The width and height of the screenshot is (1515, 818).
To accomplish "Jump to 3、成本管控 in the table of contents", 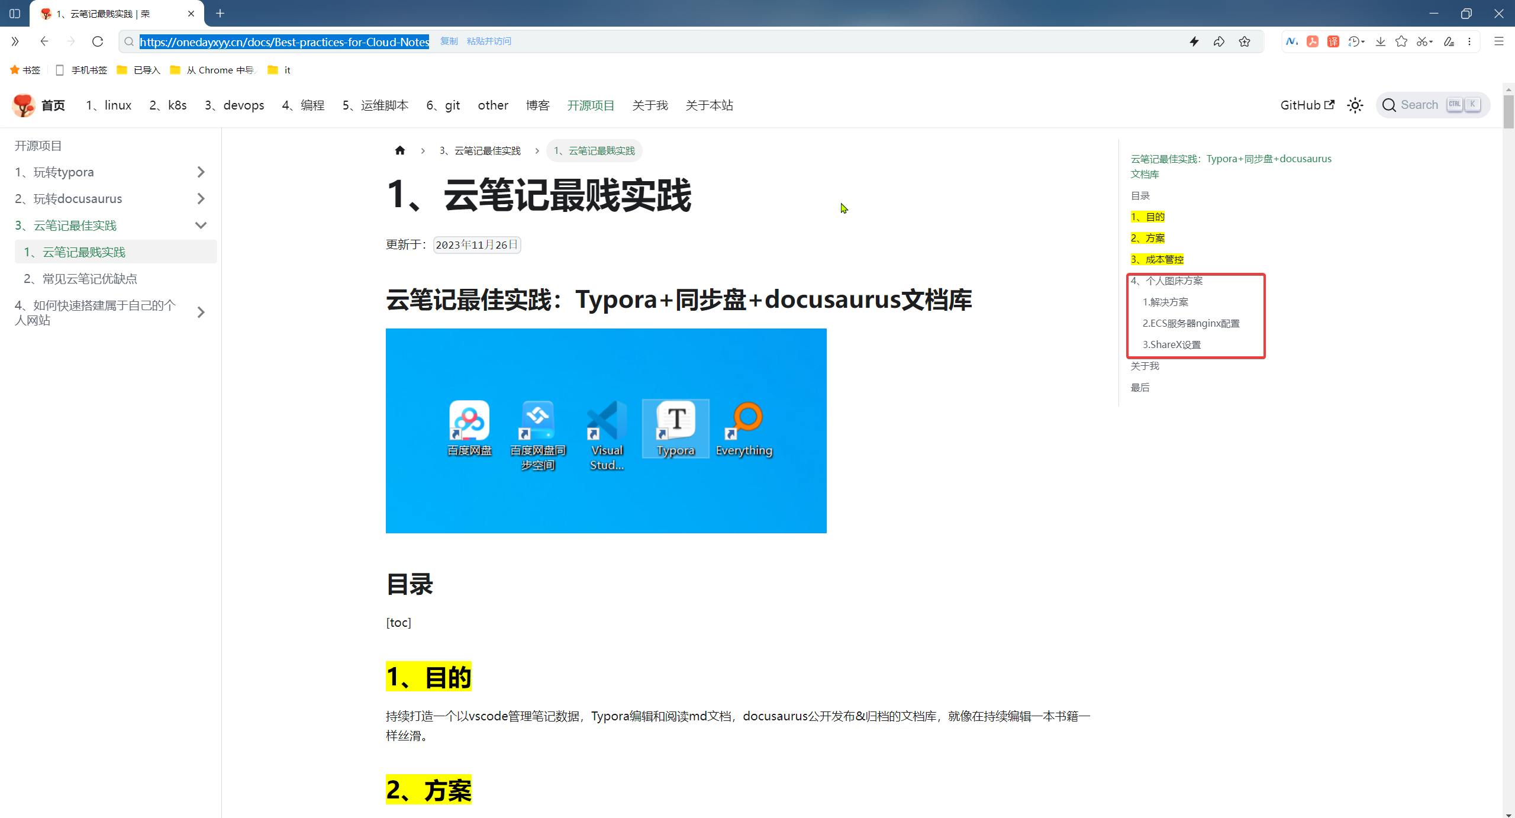I will pos(1157,259).
